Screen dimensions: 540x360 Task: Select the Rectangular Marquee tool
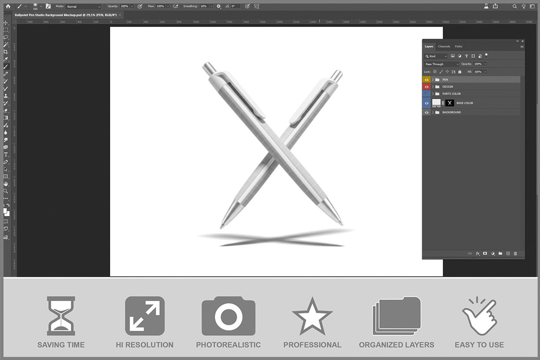point(6,30)
